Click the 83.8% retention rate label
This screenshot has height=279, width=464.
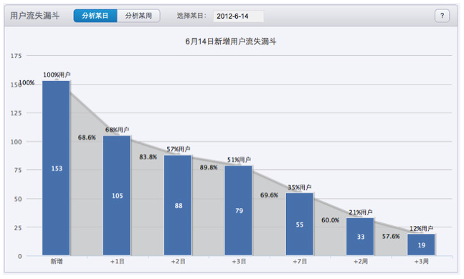[148, 157]
